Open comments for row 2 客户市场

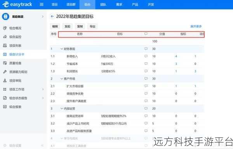pos(146,79)
